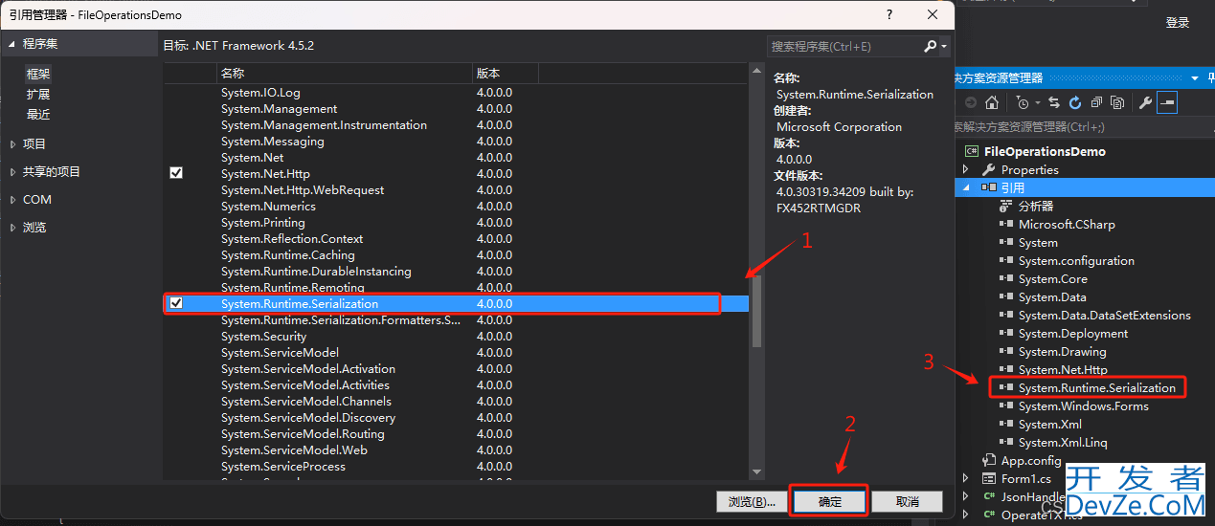Click the assembly list vertical scrollbar thumb

[x=756, y=311]
